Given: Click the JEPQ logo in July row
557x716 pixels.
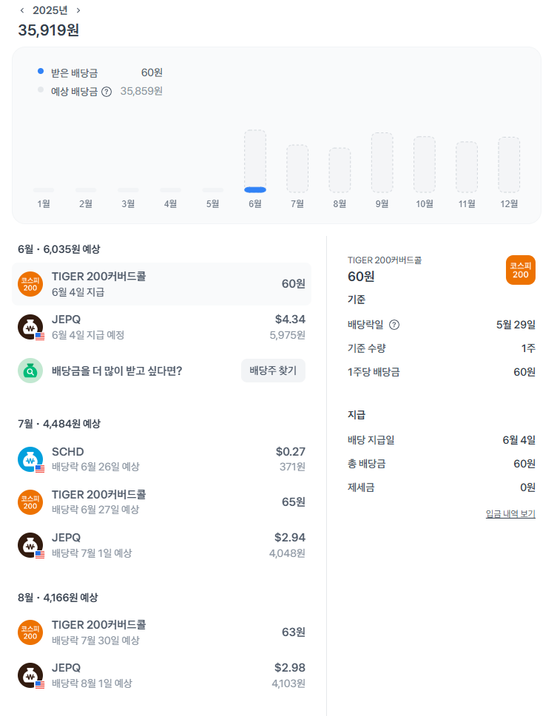Looking at the screenshot, I should click(30, 545).
